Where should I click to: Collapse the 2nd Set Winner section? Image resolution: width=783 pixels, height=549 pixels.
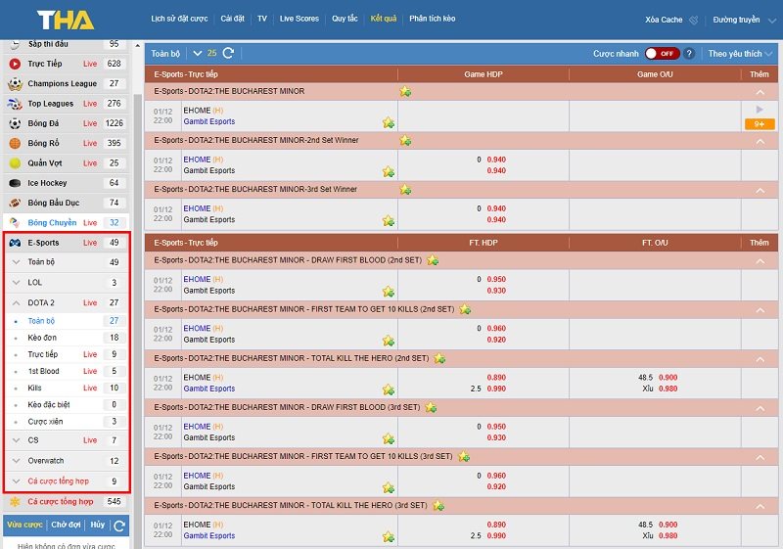760,142
